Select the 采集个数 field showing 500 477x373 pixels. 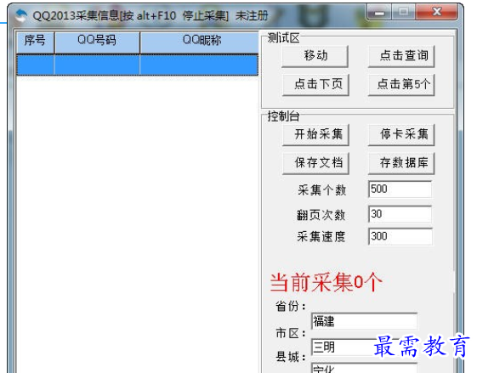click(400, 189)
